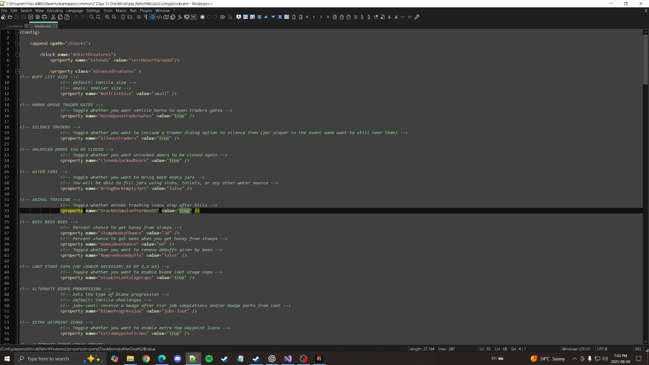Open the Encoding menu
This screenshot has height=365, width=649.
tap(55, 10)
